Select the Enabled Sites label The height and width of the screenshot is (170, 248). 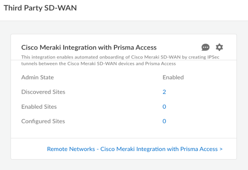pyautogui.click(x=39, y=107)
